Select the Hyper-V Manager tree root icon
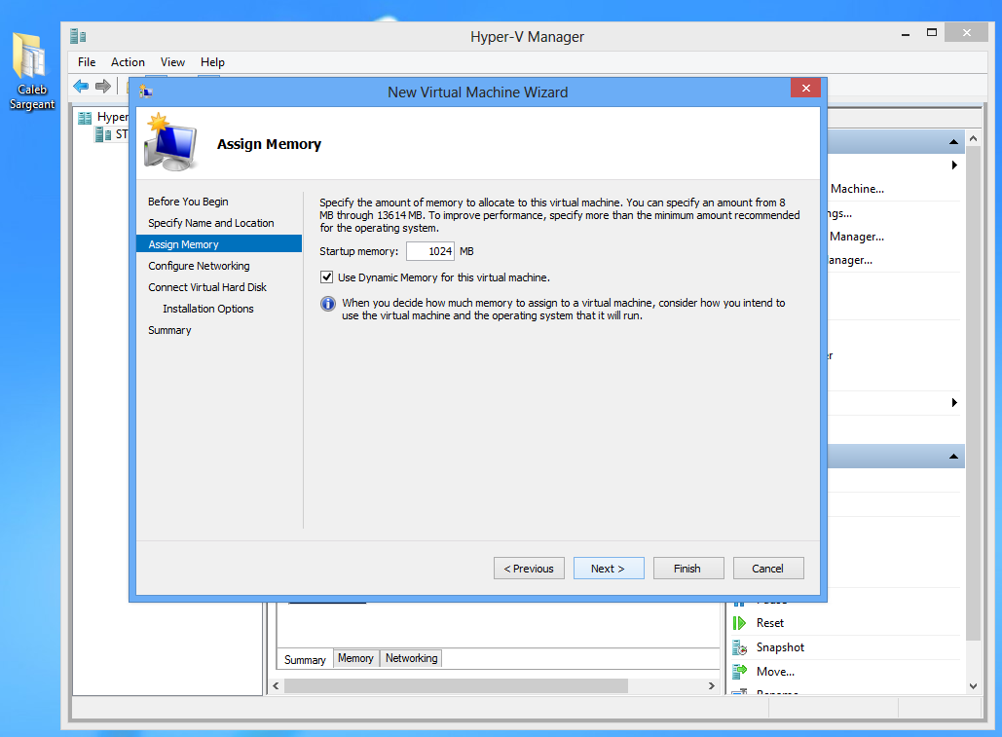The image size is (1002, 737). pyautogui.click(x=85, y=118)
